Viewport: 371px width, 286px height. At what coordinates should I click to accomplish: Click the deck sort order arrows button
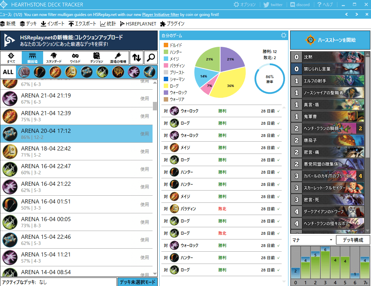coord(137,57)
